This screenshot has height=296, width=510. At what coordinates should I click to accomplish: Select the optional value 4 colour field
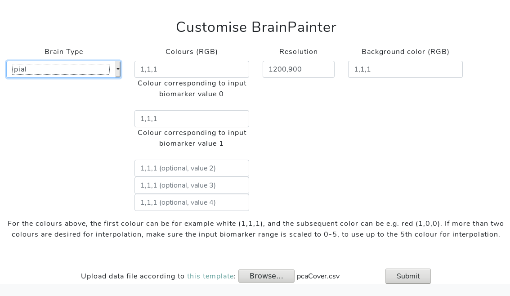tap(192, 202)
